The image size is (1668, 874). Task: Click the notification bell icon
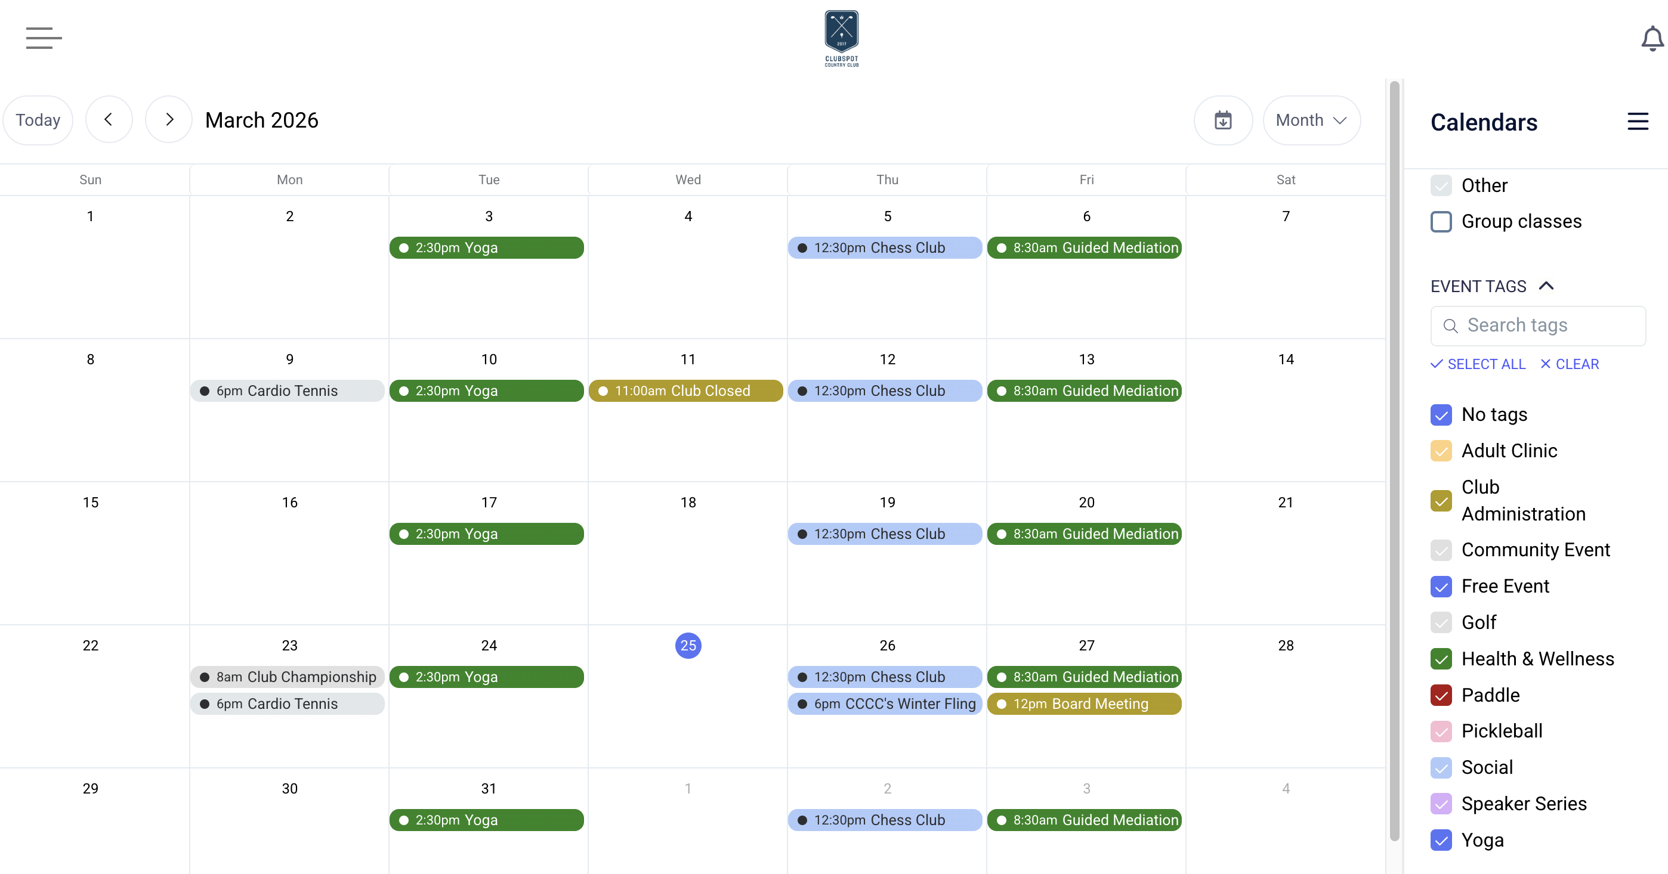(1652, 39)
